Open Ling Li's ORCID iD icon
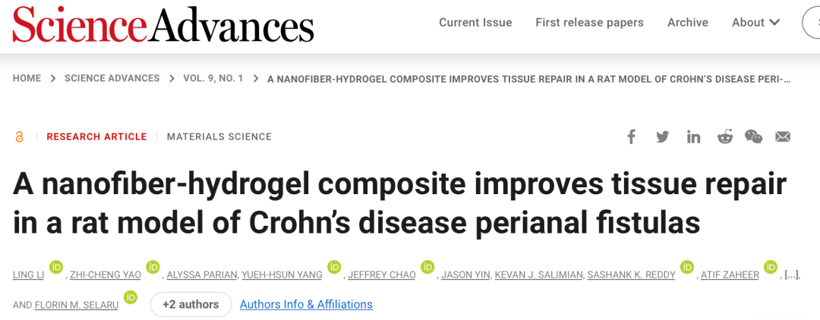820x320 pixels. (55, 267)
